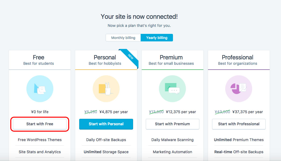Choose Start with Personal
Viewport: 281px width, 161px height.
pos(106,124)
